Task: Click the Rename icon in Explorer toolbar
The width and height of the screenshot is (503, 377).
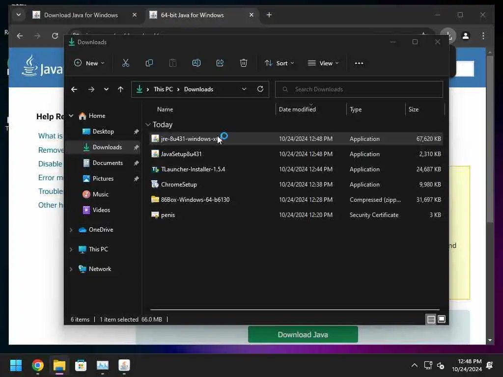Action: (x=196, y=63)
